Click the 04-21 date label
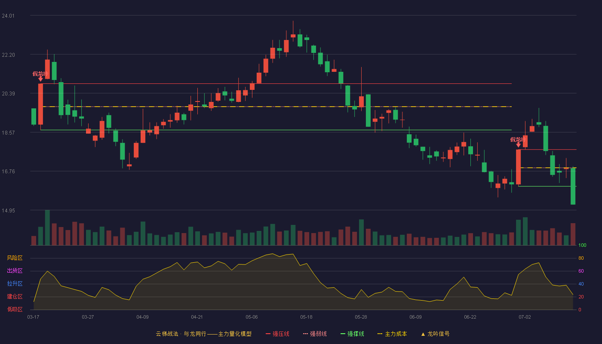Viewport: 602px width, 344px height. [x=197, y=317]
